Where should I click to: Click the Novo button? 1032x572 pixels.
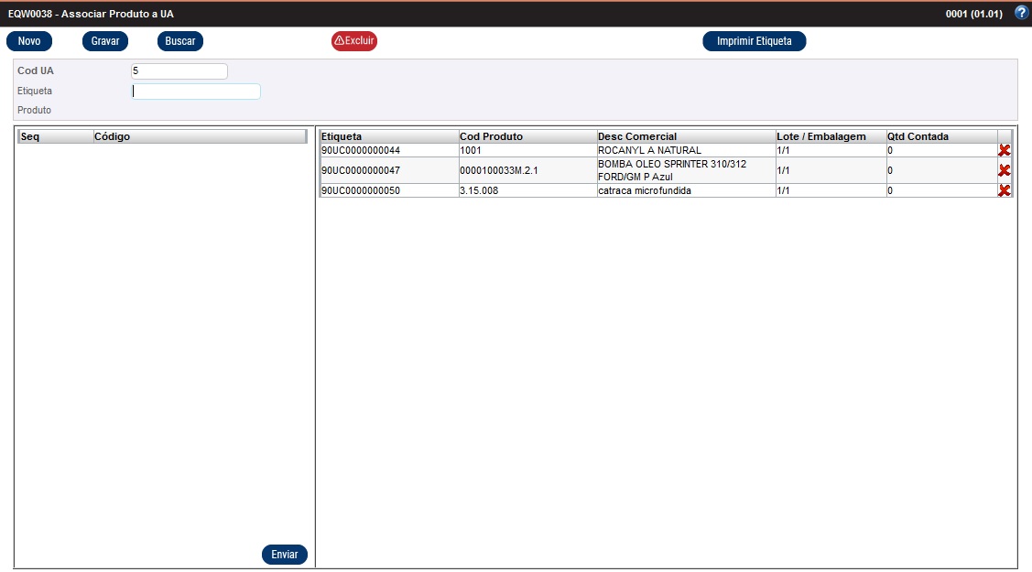29,41
